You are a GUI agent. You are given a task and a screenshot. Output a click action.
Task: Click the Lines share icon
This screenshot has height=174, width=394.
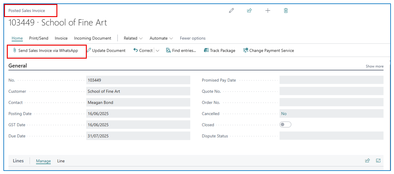click(x=367, y=161)
